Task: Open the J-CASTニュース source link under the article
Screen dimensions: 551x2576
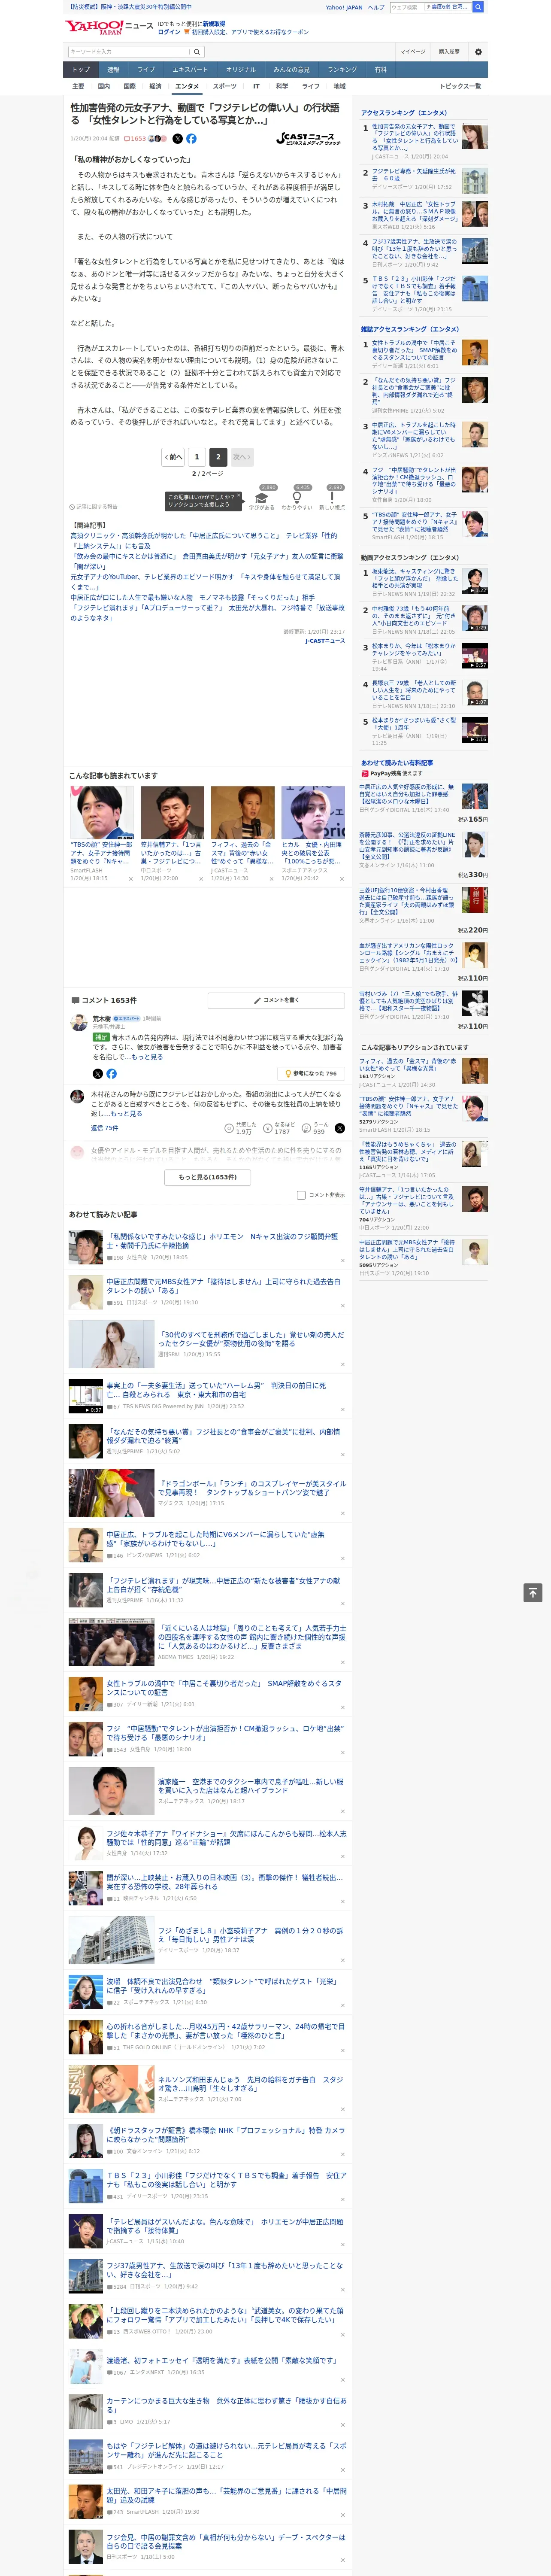Action: coord(325,641)
